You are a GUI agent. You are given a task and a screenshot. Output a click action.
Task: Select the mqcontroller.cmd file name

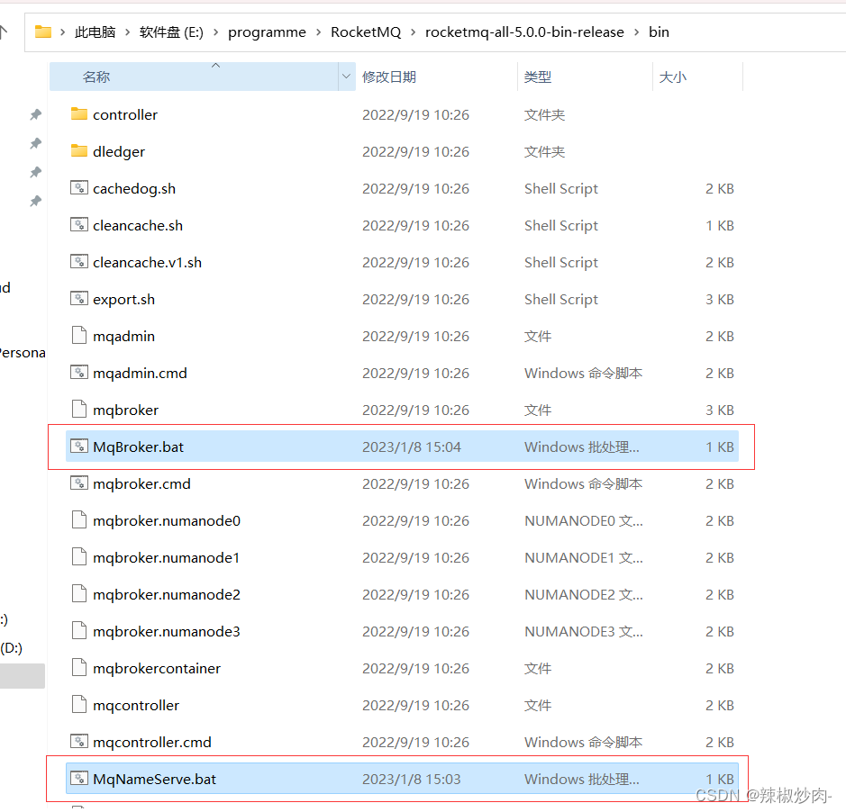pos(152,743)
